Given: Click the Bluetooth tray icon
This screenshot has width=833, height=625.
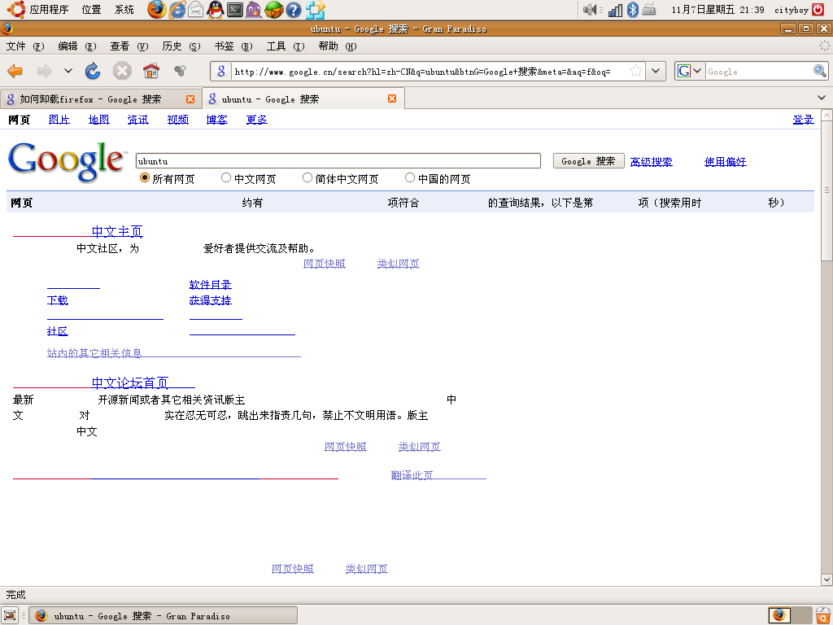Looking at the screenshot, I should point(632,10).
